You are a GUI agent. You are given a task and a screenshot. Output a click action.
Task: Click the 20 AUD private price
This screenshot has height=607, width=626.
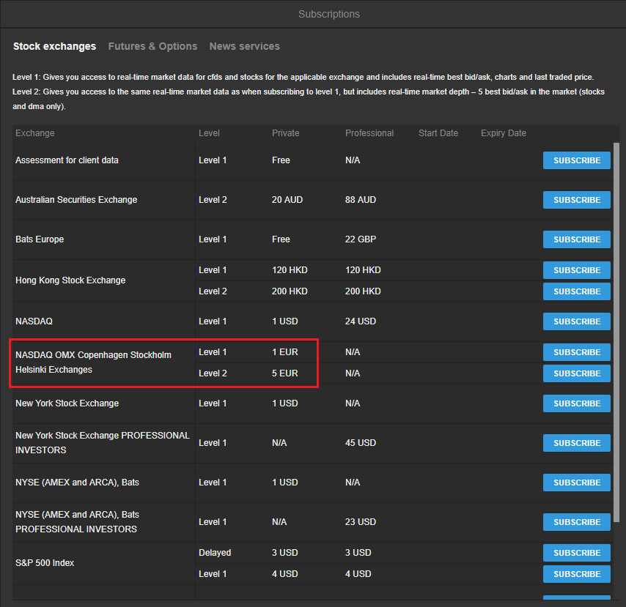point(287,200)
